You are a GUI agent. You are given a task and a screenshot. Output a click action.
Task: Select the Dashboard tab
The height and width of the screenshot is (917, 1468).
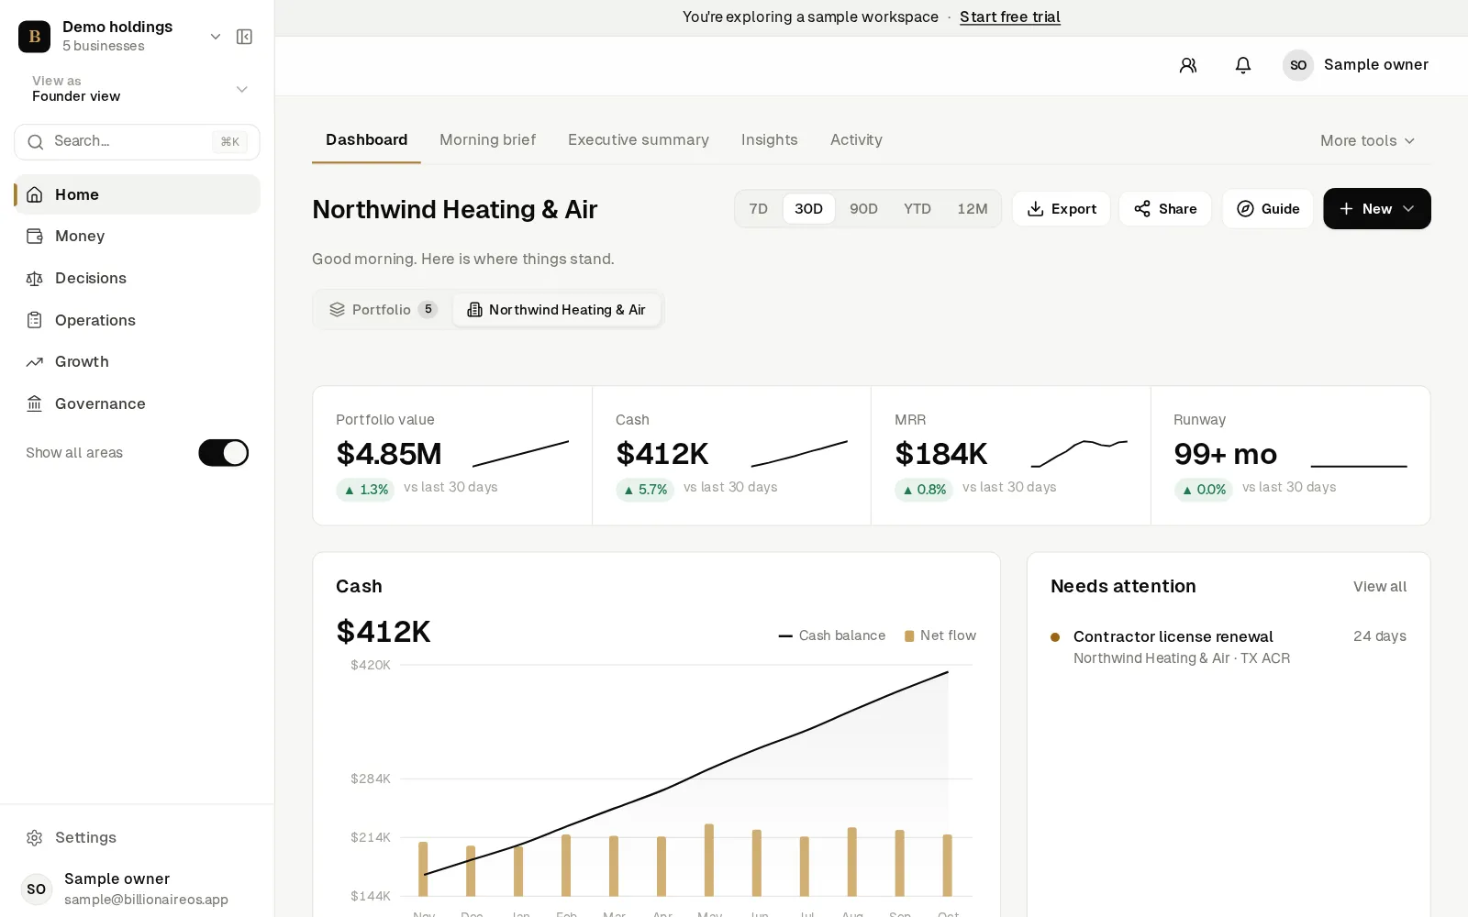coord(366,140)
